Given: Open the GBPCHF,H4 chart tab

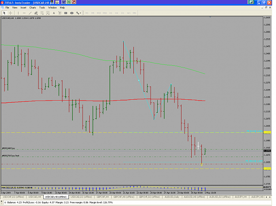Looking at the screenshot, I should [x=102, y=197].
